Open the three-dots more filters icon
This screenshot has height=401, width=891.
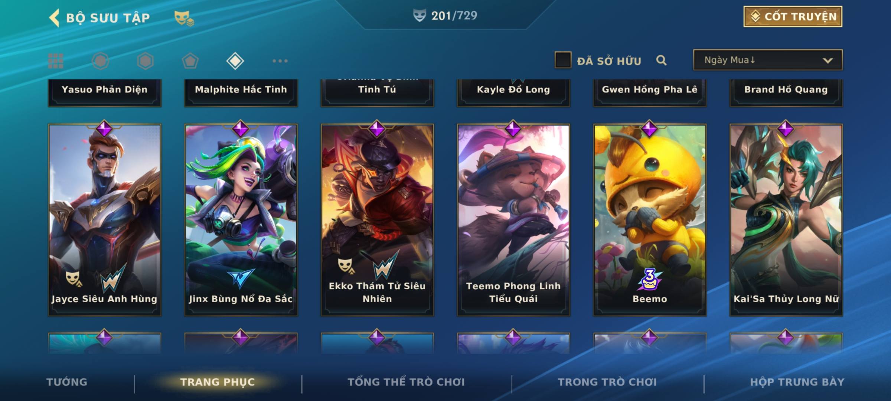(280, 61)
